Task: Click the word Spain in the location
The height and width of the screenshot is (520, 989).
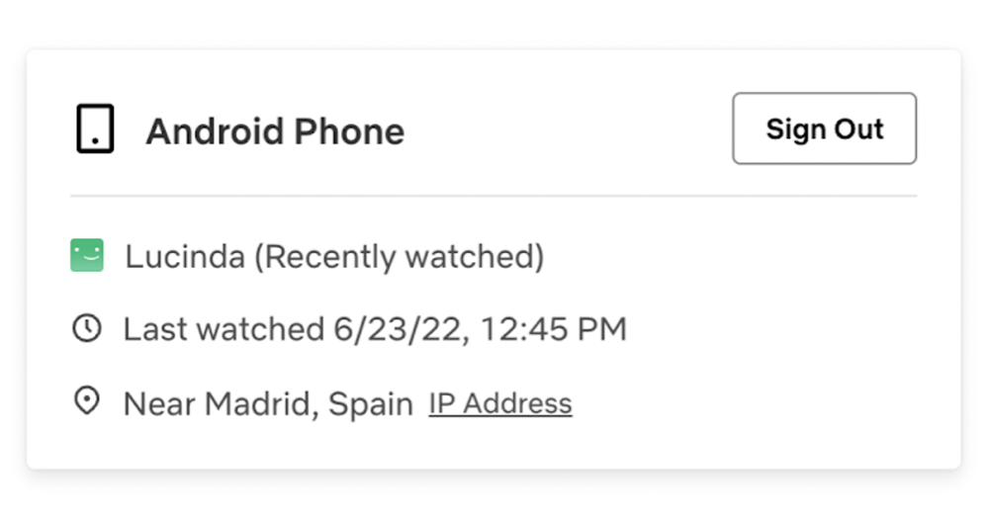Action: pyautogui.click(x=371, y=404)
